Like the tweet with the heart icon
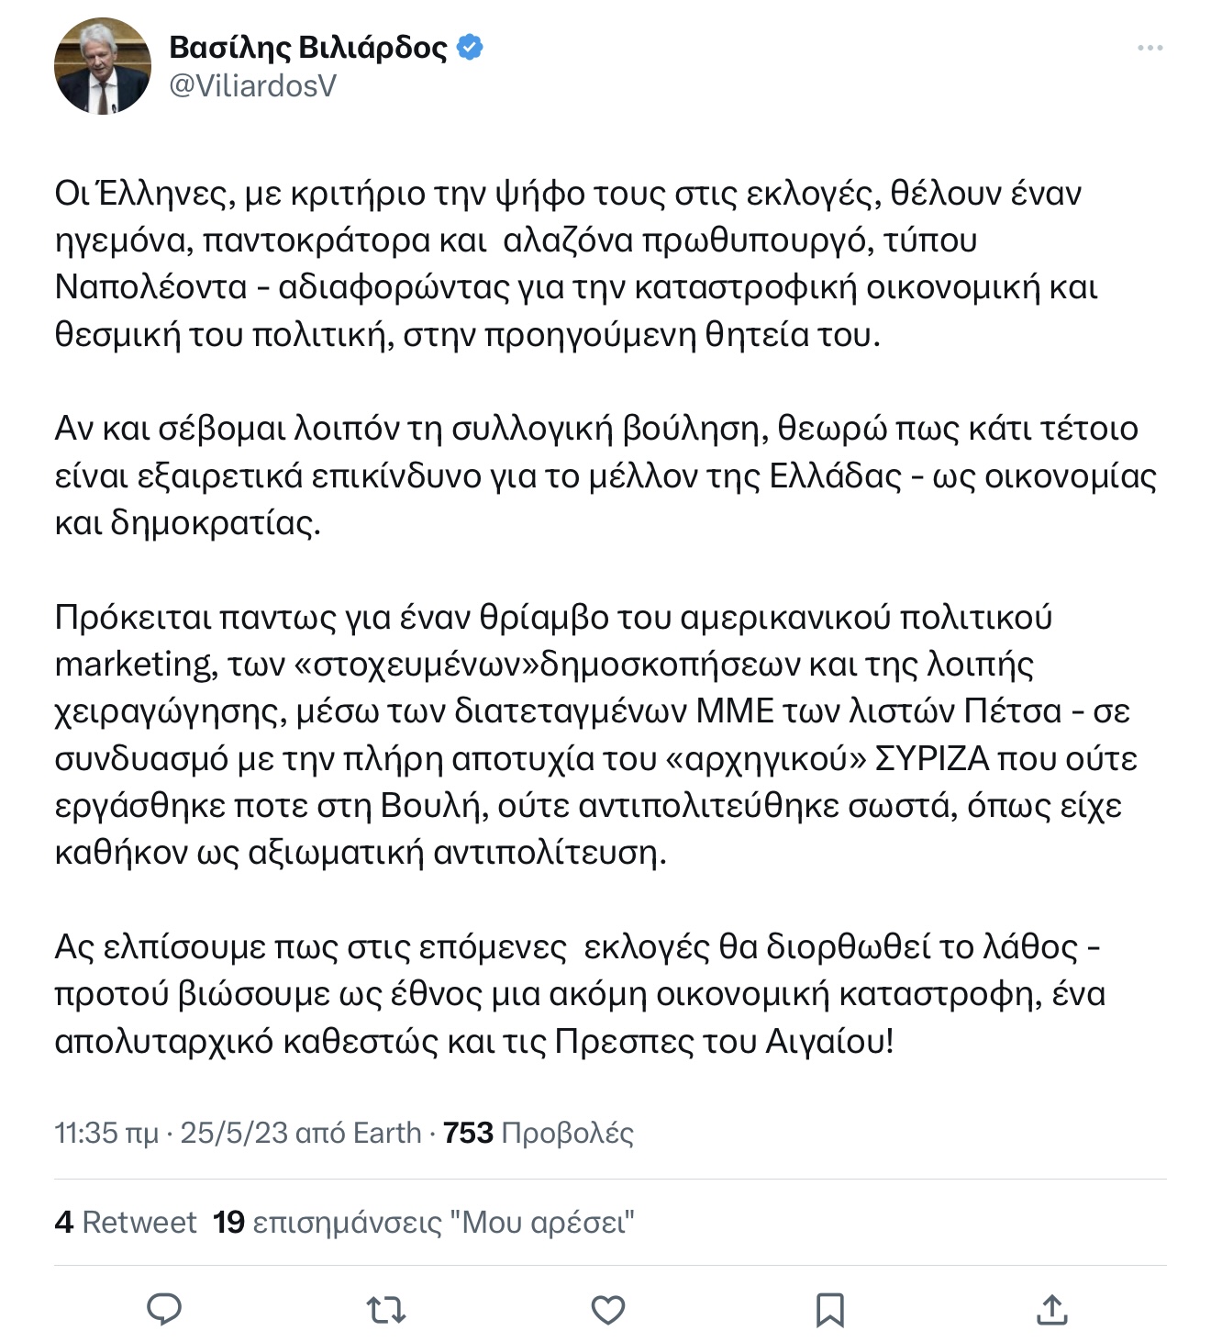Screen dimensions: 1222x1342 point(608,1310)
